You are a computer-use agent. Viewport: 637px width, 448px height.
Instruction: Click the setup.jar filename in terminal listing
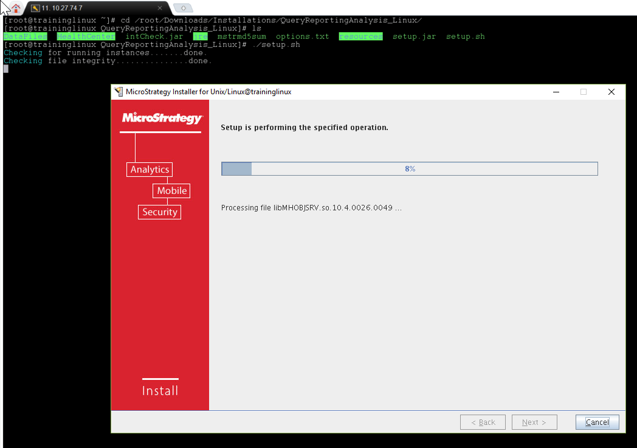(414, 36)
